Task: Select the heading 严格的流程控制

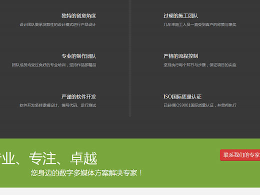Action: [x=181, y=56]
